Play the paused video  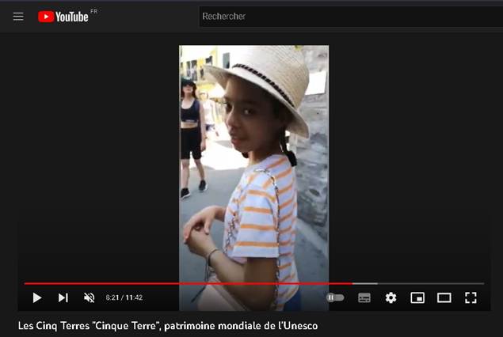(x=36, y=297)
